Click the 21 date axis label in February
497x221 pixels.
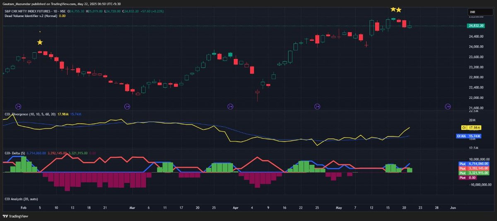(105, 207)
